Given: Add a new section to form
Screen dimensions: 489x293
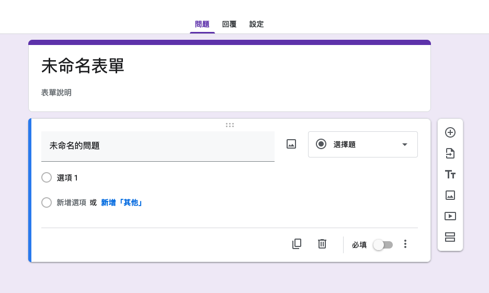Looking at the screenshot, I should [450, 237].
